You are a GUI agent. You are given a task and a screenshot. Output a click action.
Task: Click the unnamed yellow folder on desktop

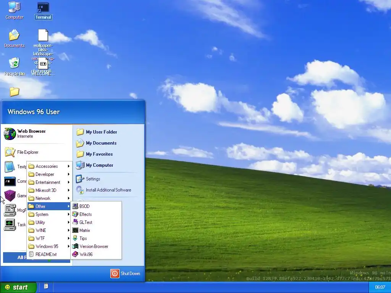(x=15, y=92)
